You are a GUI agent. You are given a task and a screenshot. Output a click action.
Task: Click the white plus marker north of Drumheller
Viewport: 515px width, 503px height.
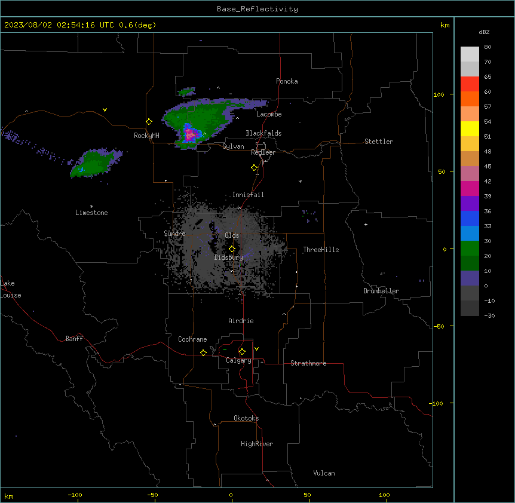pos(366,224)
